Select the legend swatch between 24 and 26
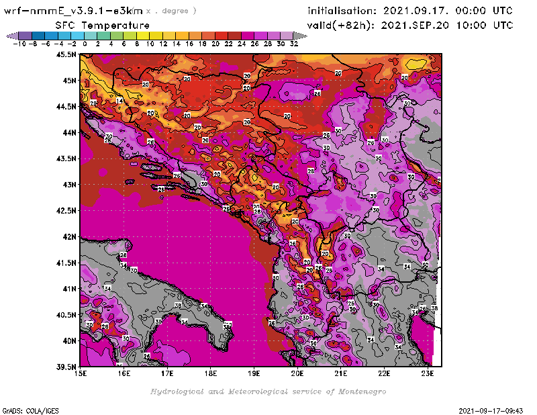The width and height of the screenshot is (537, 415). coord(248,36)
